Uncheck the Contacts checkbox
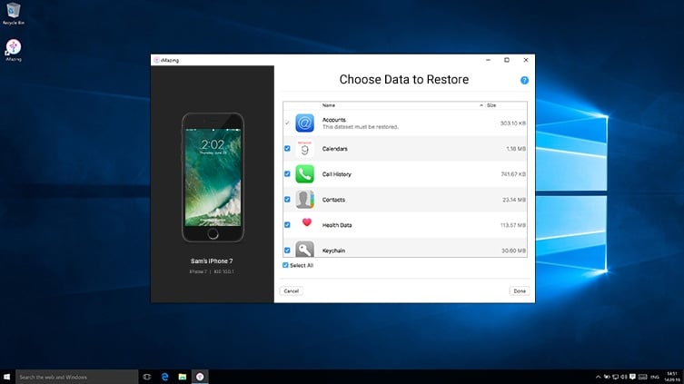The height and width of the screenshot is (384, 684). (287, 199)
